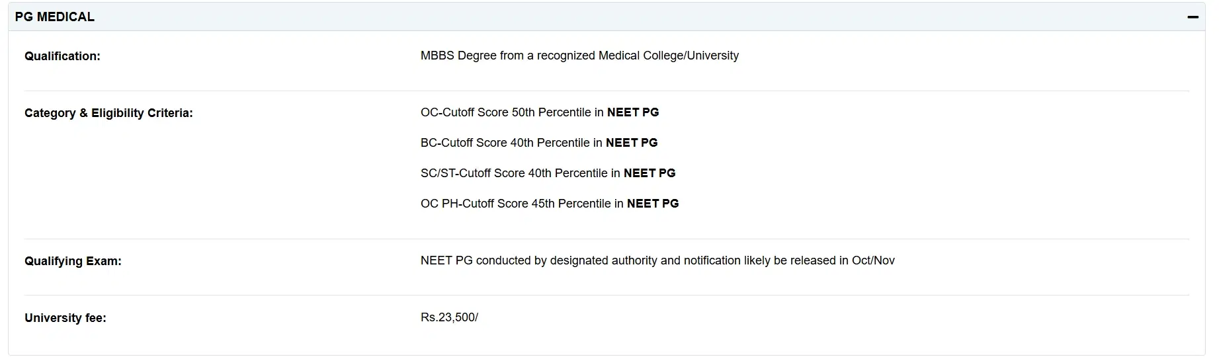Click the words Medical College/University

point(668,56)
